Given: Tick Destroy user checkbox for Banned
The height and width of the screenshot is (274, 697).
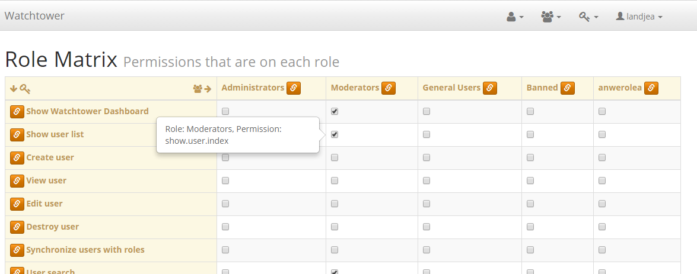Looking at the screenshot, I should [530, 227].
